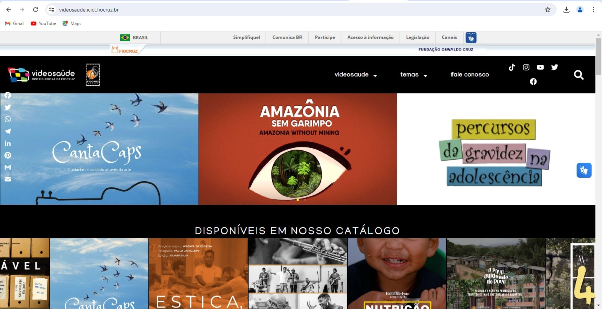Screen dimensions: 602x309
Task: Reload the page
Action: 35,10
